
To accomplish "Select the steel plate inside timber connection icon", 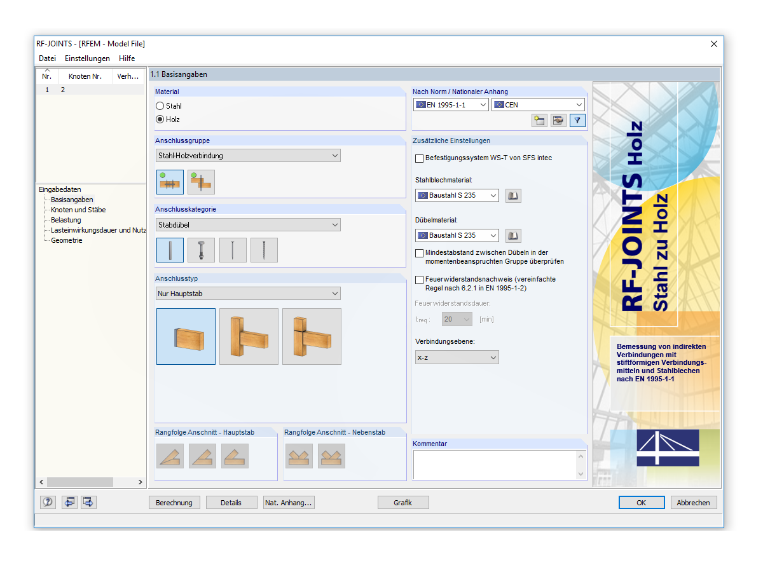I will [x=170, y=182].
